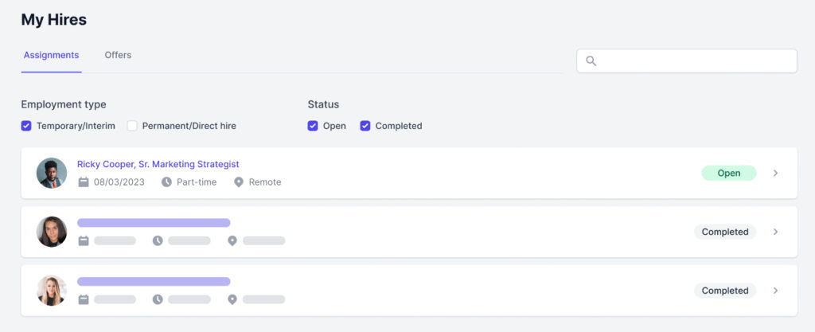Click calendar icon in Ricky Cooper row

pos(84,182)
